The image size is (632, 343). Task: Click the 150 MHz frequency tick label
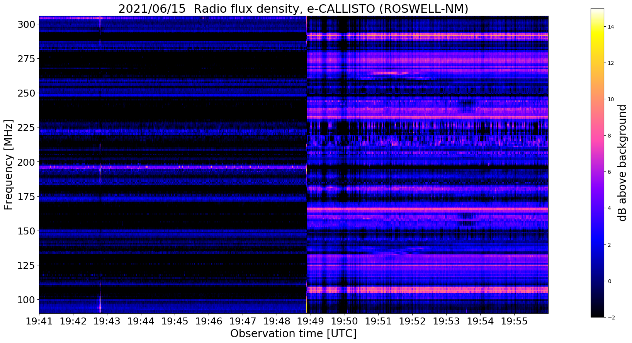tap(26, 231)
